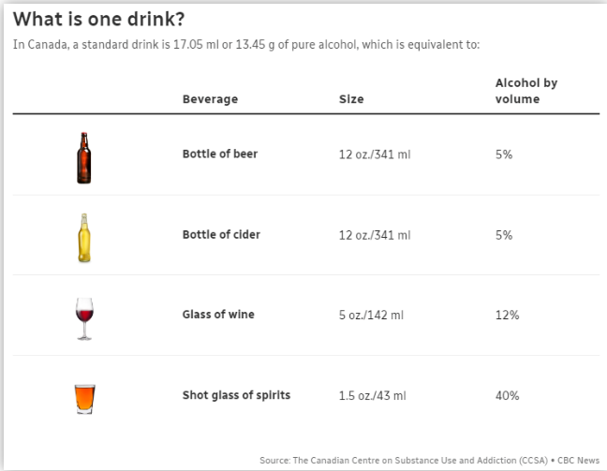Click the 5% alcohol value for beer
Viewport: 607px width, 471px height.
503,155
